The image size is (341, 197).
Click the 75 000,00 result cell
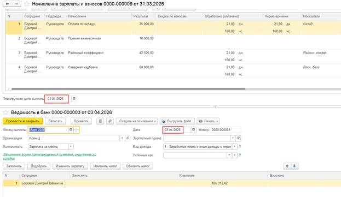144,24
